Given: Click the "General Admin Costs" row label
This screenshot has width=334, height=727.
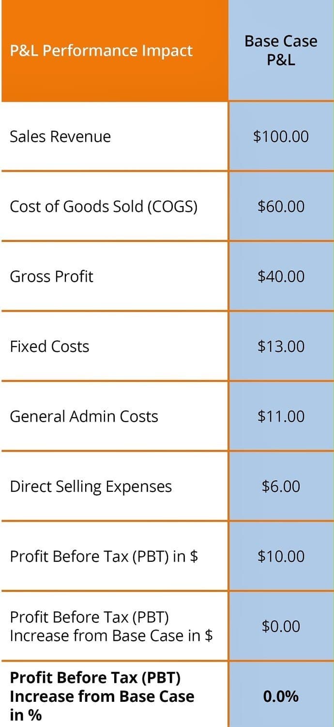Looking at the screenshot, I should tap(84, 416).
